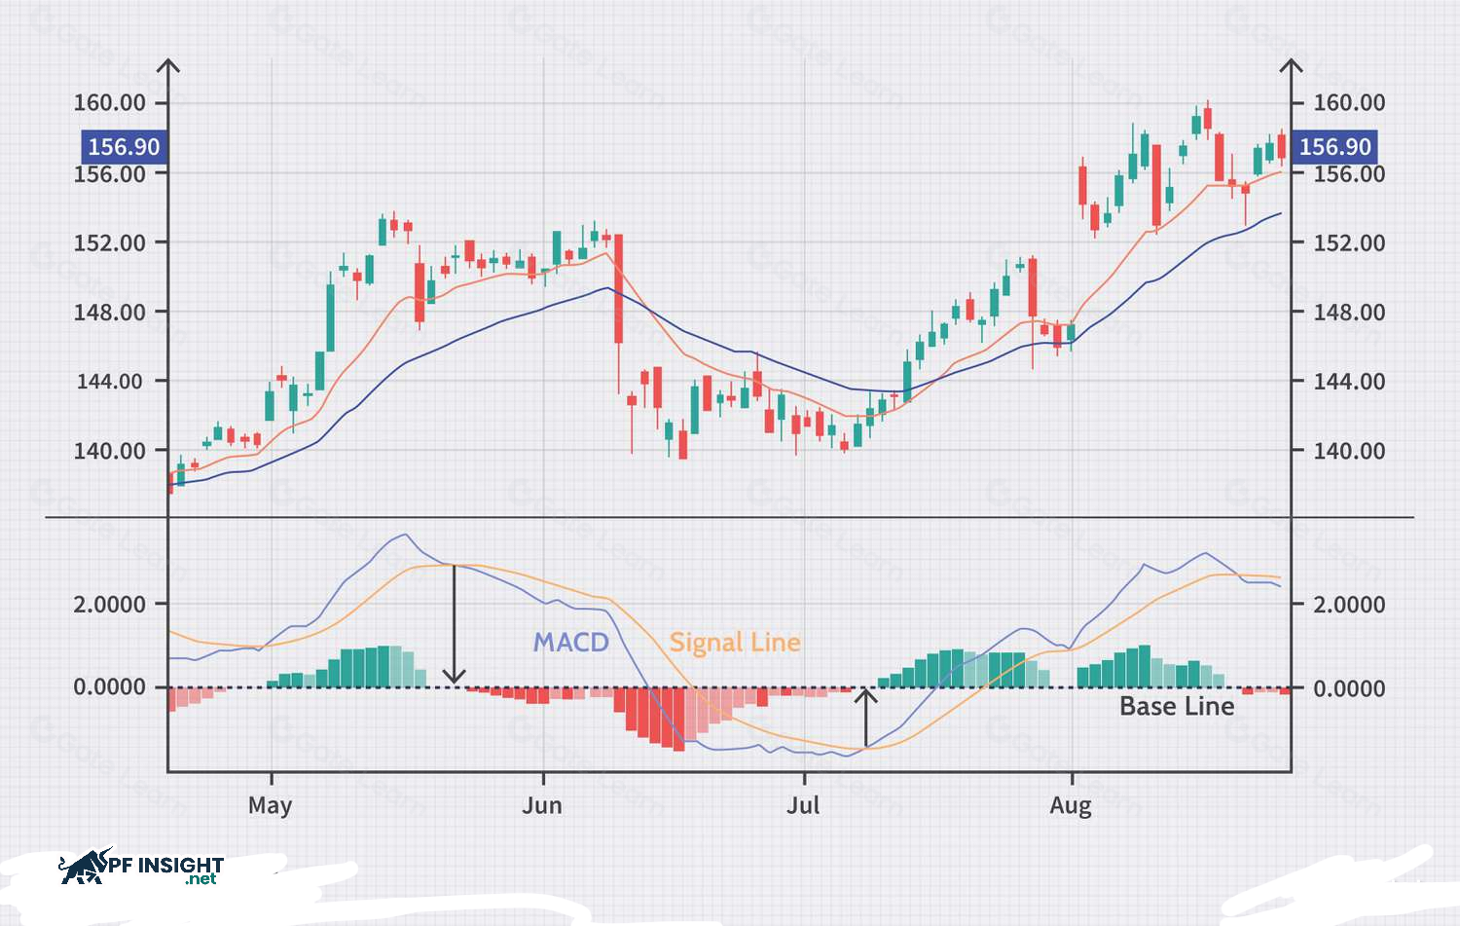Click the 140.00 label on the right axis
Viewport: 1460px width, 926px height.
1349,451
